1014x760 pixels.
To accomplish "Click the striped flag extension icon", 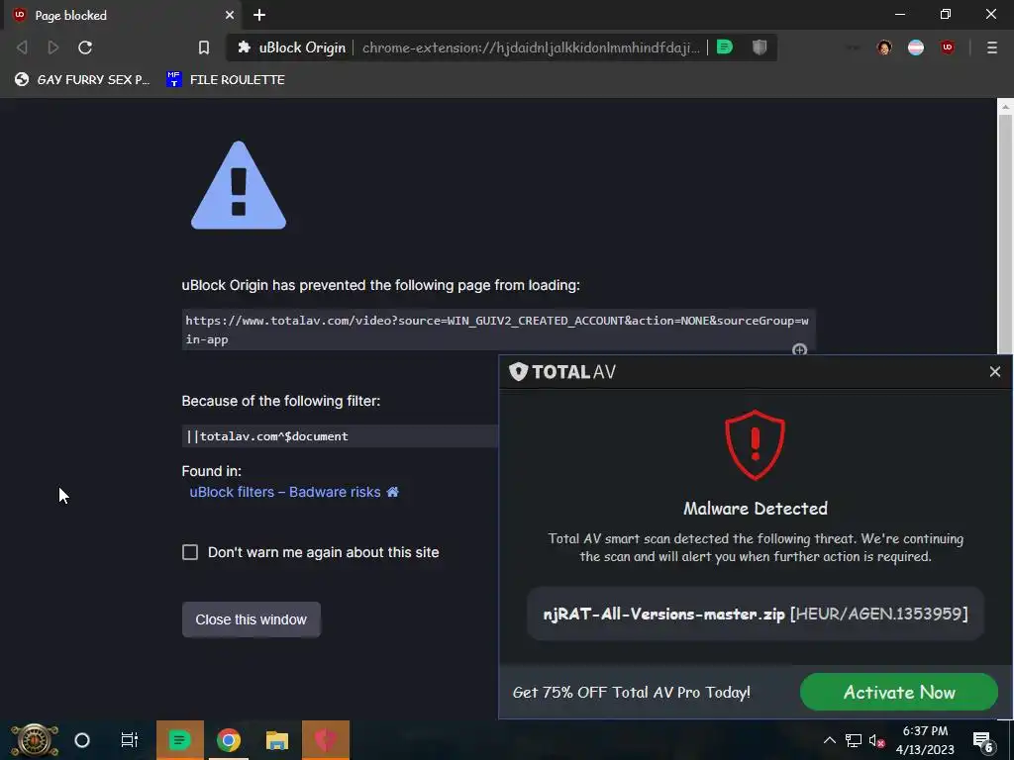I will pyautogui.click(x=916, y=47).
